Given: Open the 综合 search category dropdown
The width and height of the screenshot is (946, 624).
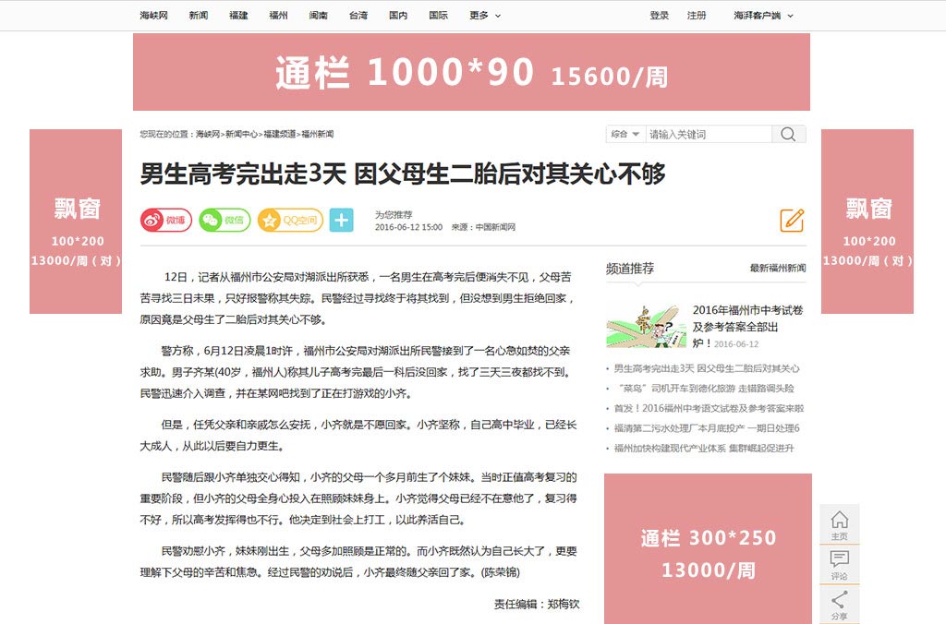Looking at the screenshot, I should (625, 135).
